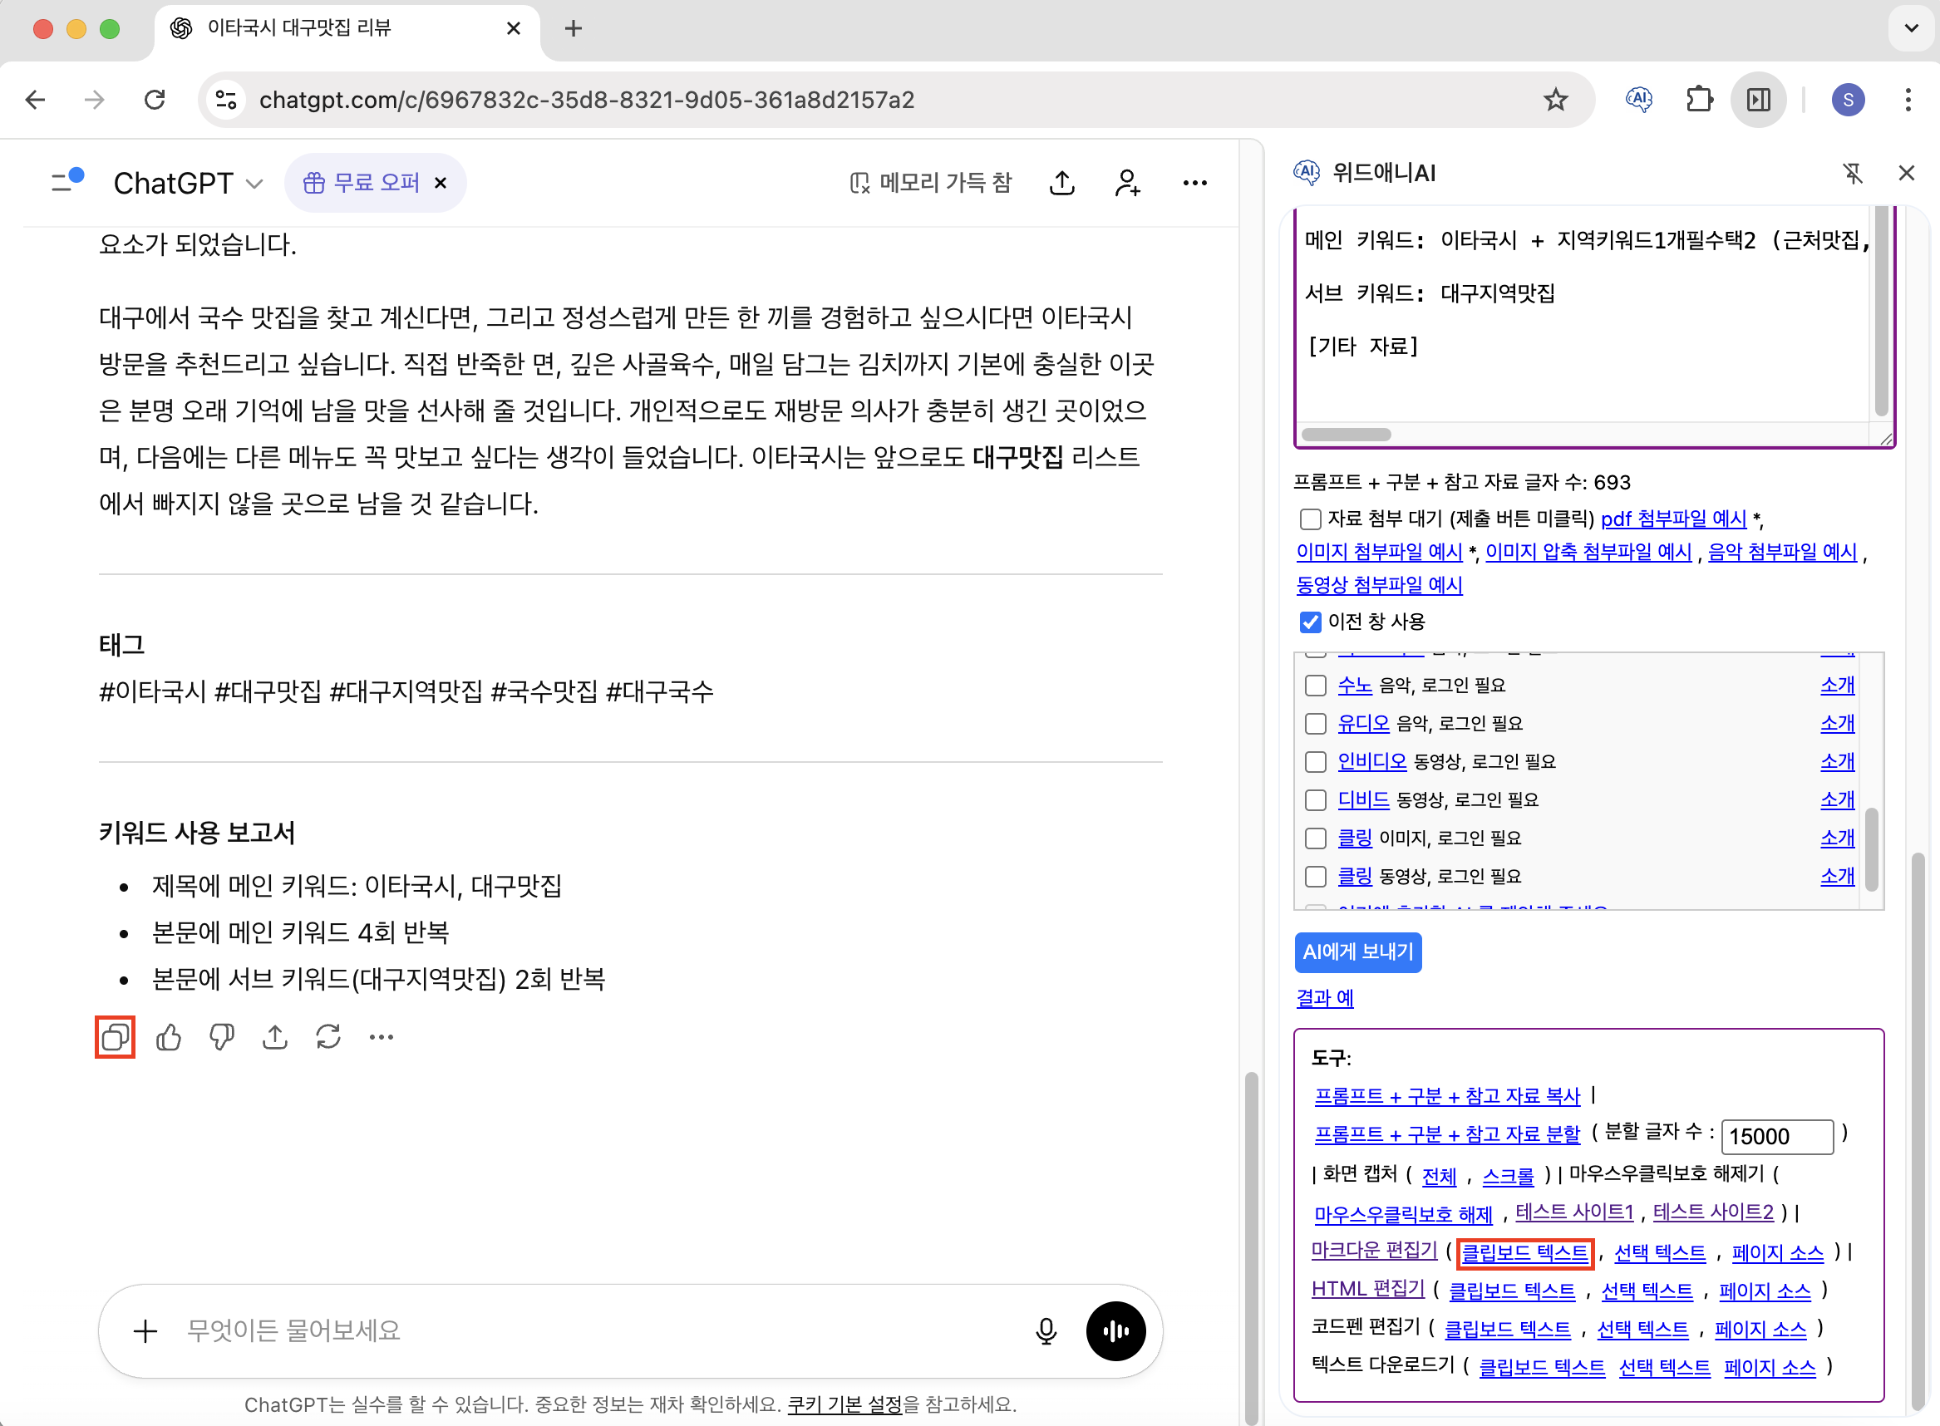Viewport: 1940px width, 1426px height.
Task: Click the thumbs up feedback icon
Action: click(169, 1037)
